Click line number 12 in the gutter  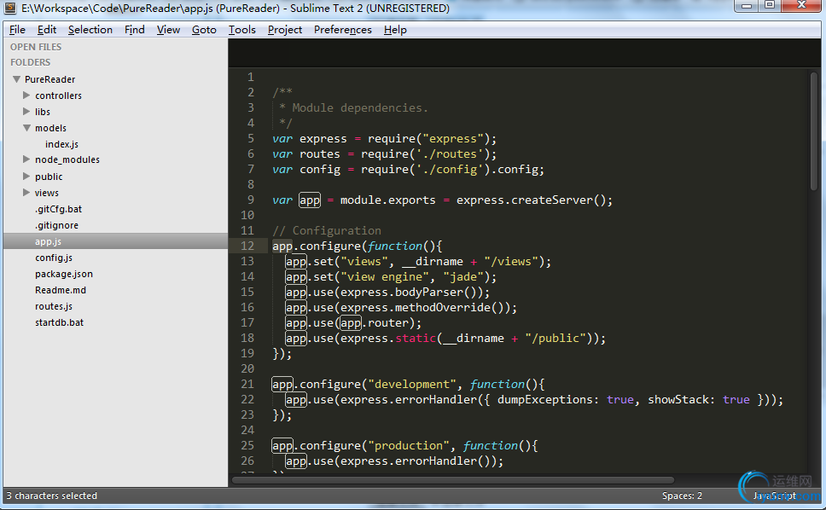coord(247,246)
